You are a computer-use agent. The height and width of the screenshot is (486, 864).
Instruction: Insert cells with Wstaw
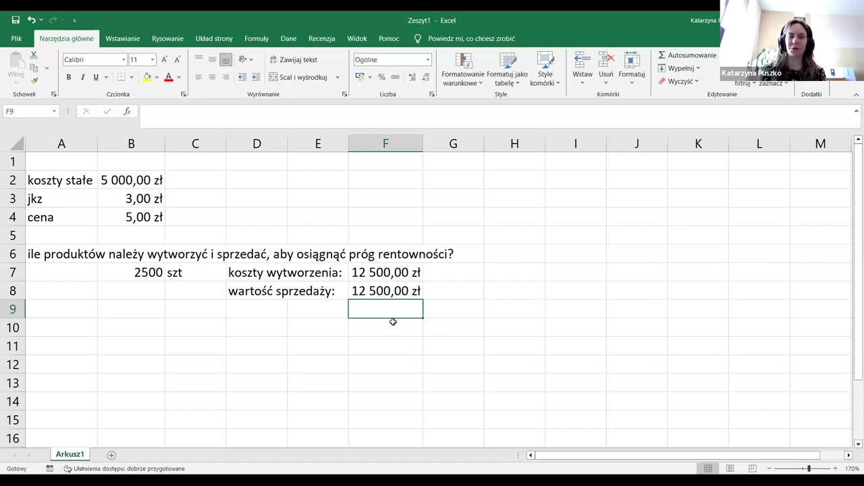click(x=583, y=70)
